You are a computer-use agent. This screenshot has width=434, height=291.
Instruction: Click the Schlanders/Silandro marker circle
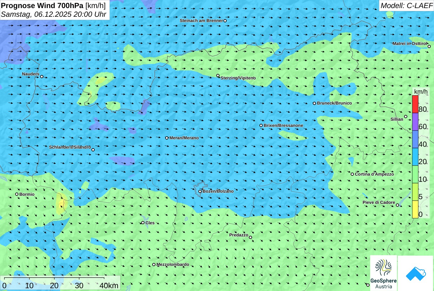pos(93,150)
